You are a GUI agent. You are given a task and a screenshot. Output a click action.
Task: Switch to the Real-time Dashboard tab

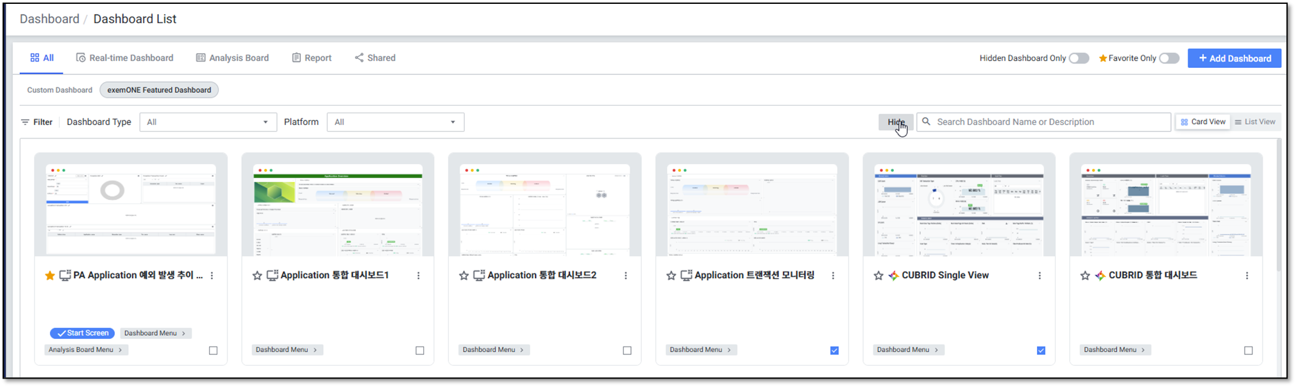click(125, 58)
